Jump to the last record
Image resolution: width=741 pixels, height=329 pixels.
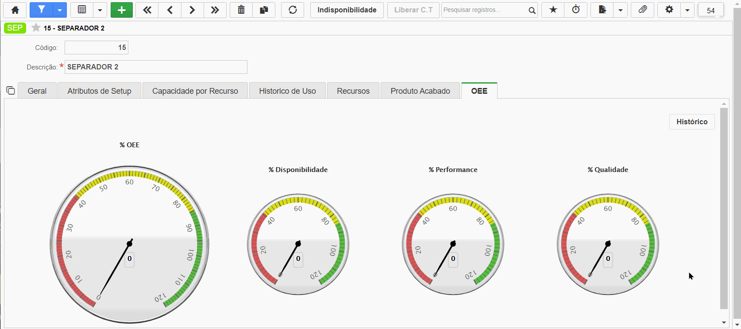215,10
